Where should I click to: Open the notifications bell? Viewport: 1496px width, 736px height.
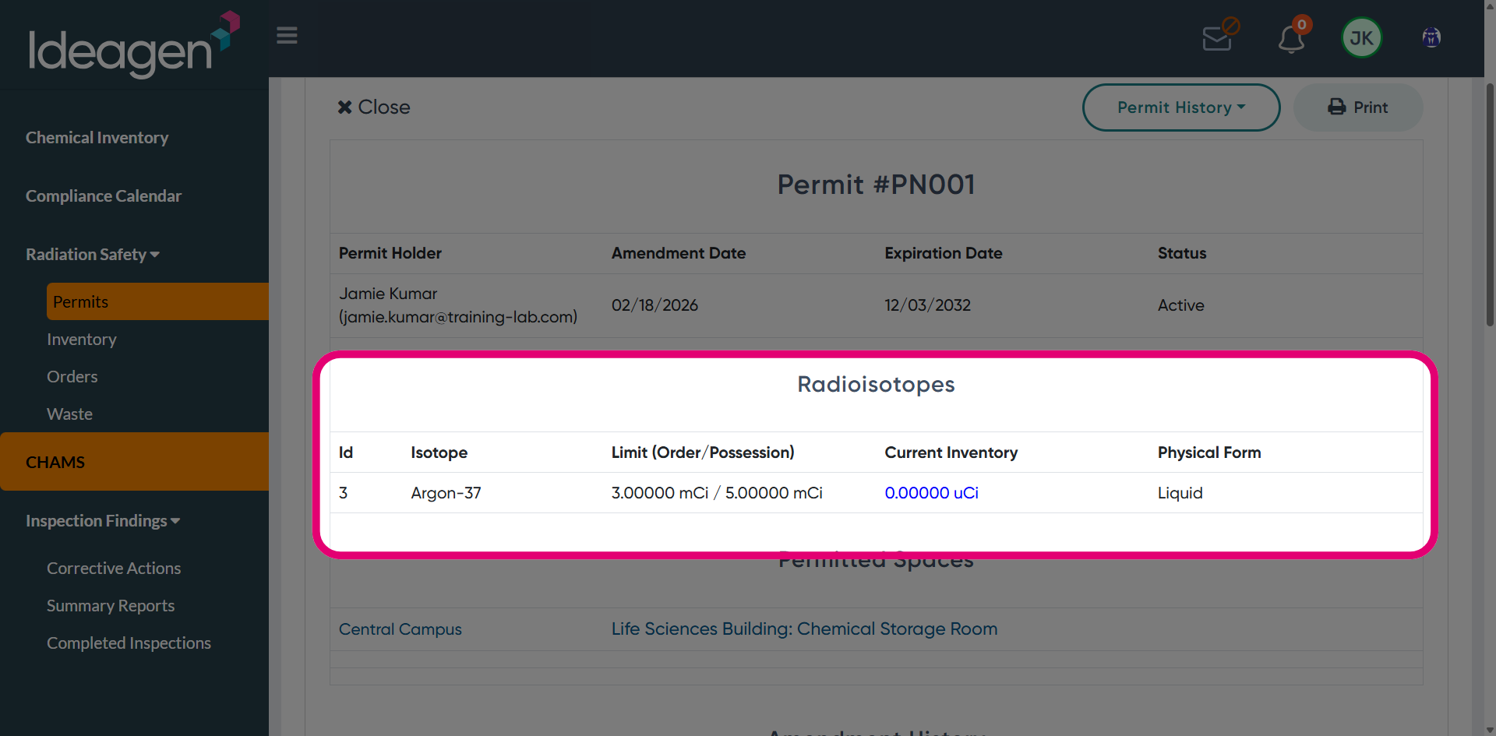pos(1293,36)
